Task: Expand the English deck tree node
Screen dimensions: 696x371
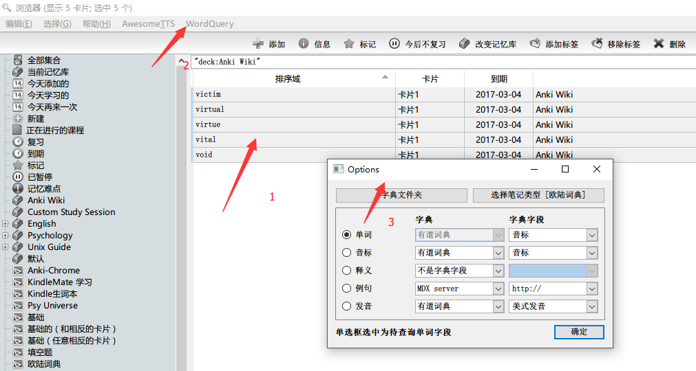Action: tap(6, 224)
